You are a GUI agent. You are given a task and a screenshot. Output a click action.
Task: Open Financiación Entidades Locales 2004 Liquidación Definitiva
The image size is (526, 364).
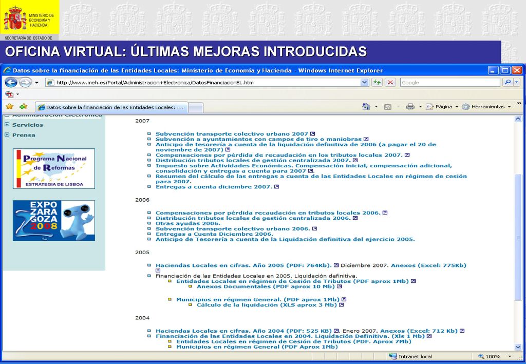[290, 336]
